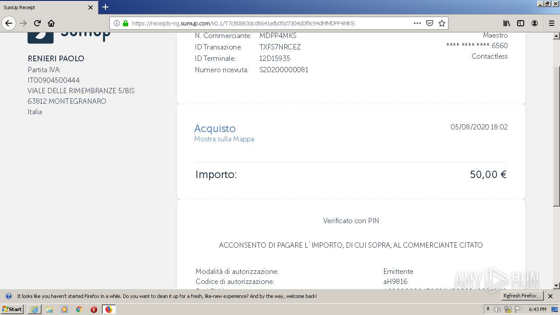Dismiss the Firefox notification bar
This screenshot has height=315, width=560.
pos(550,296)
